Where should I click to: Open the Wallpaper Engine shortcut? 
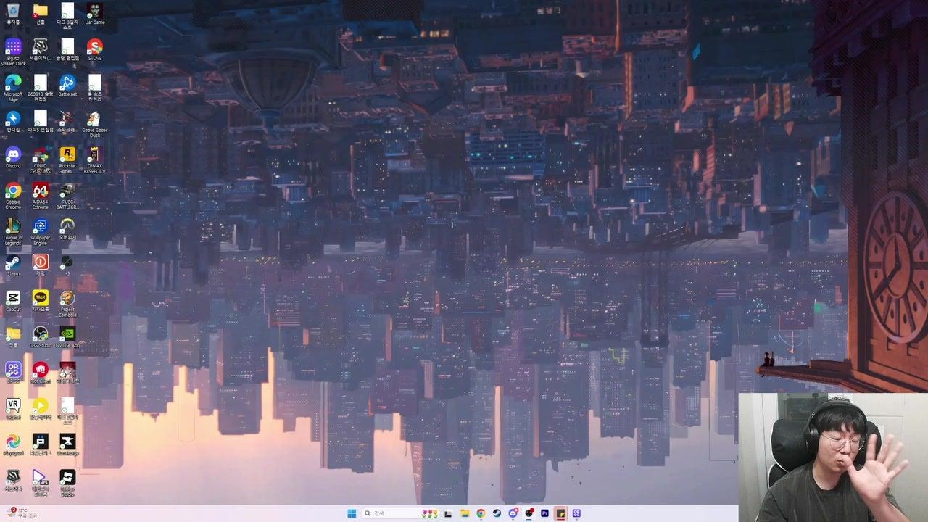[x=41, y=226]
